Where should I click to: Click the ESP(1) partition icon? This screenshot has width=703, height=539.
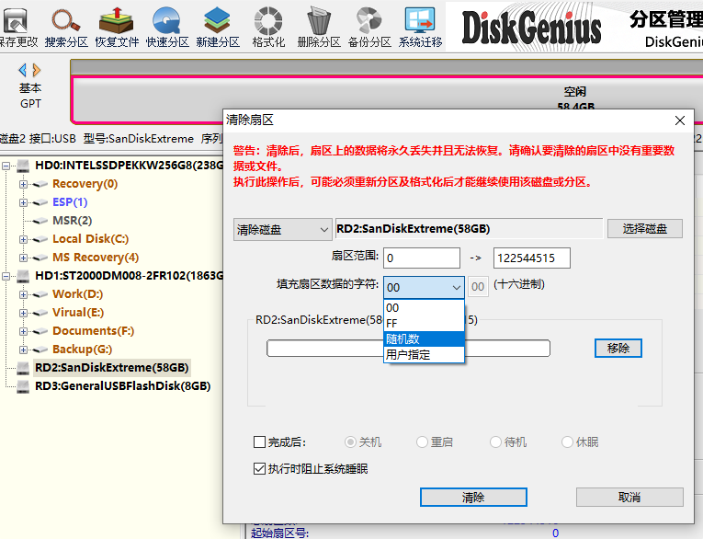coord(40,202)
